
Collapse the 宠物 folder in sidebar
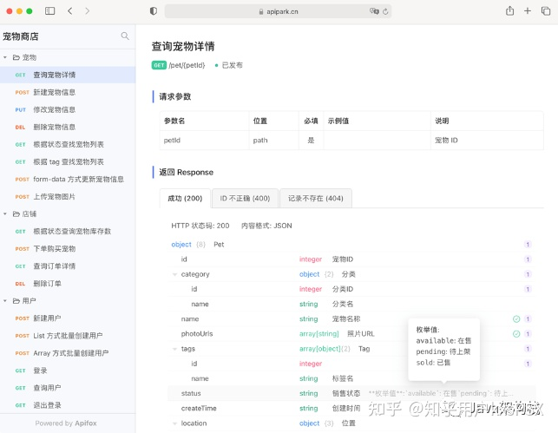[x=5, y=57]
